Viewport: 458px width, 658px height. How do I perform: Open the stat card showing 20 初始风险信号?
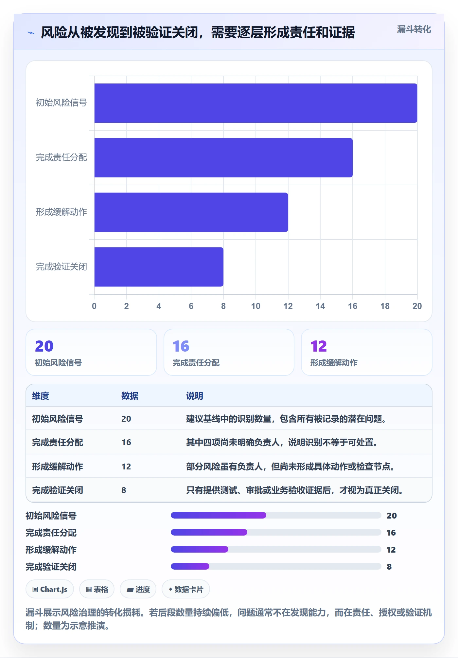click(91, 352)
